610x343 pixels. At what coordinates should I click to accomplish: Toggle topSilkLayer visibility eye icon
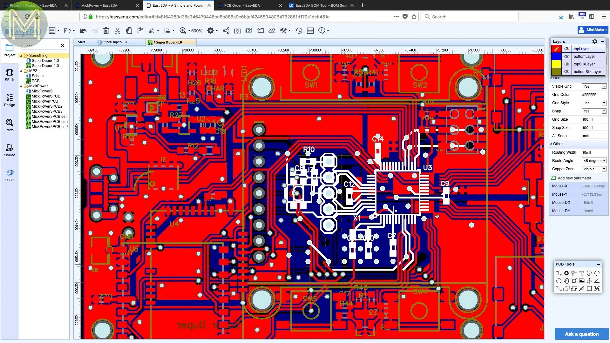point(566,64)
